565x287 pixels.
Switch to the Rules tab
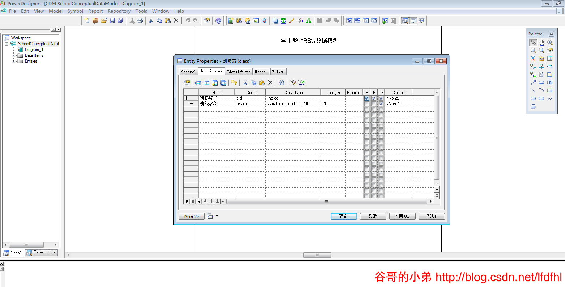tap(278, 72)
